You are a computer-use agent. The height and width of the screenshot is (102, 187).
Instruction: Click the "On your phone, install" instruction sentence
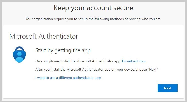coord(78,61)
